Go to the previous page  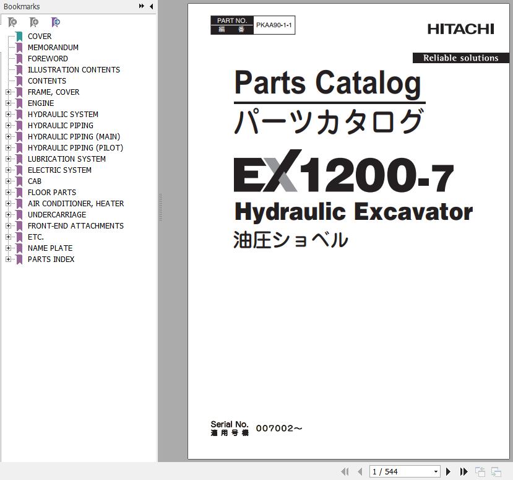(360, 471)
